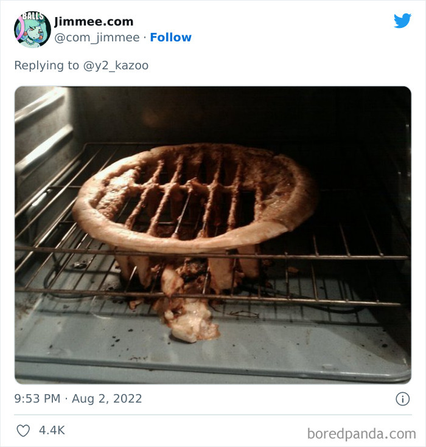Open the tweet info circle icon
Image resolution: width=426 pixels, height=447 pixels.
(402, 399)
